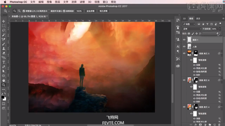225x126 pixels.
Task: Hide 图层 1 layer visibility eye
Action: coord(184,40)
